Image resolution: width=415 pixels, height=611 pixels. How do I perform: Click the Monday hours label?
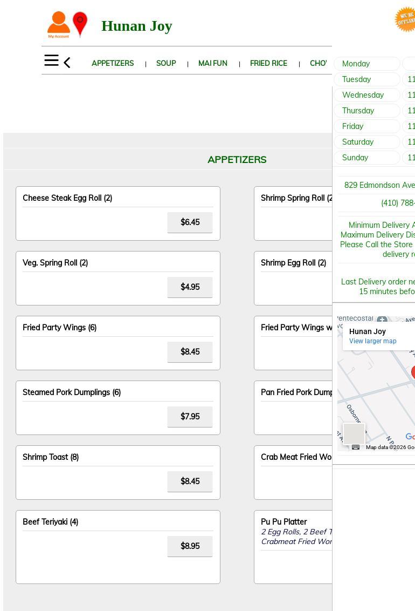367,64
